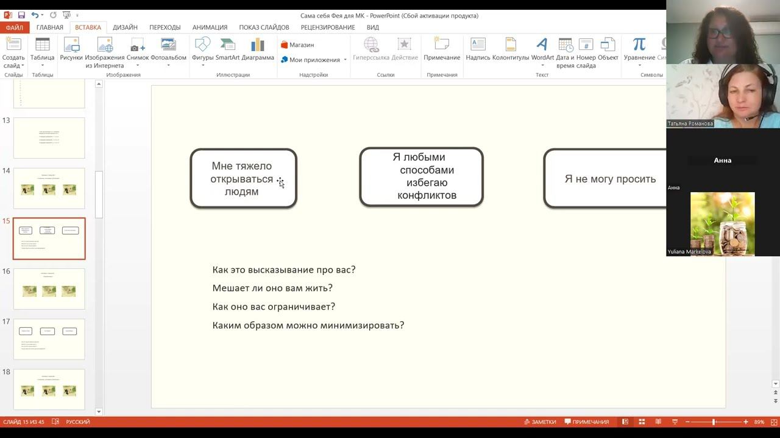Start Slide Show from status bar

[675, 422]
